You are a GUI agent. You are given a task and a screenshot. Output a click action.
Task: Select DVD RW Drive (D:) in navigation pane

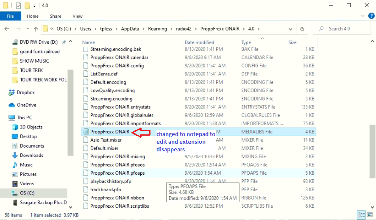(x=39, y=42)
